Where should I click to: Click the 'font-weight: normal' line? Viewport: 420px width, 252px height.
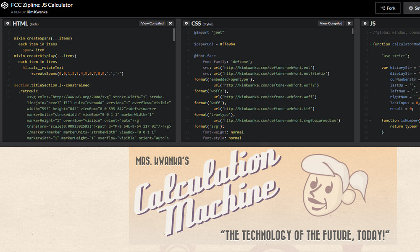tap(223, 132)
